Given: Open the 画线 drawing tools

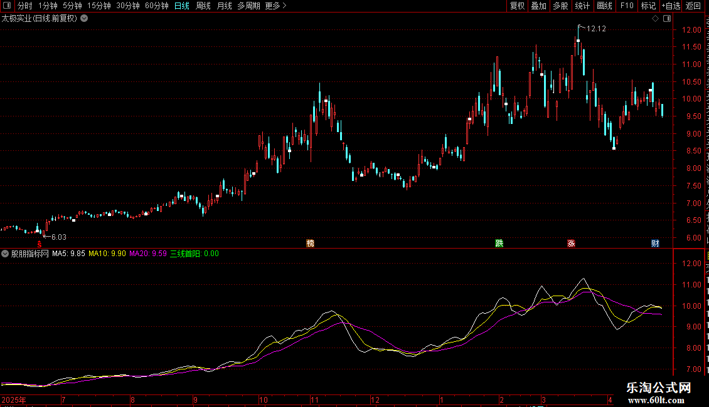Looking at the screenshot, I should coord(604,6).
